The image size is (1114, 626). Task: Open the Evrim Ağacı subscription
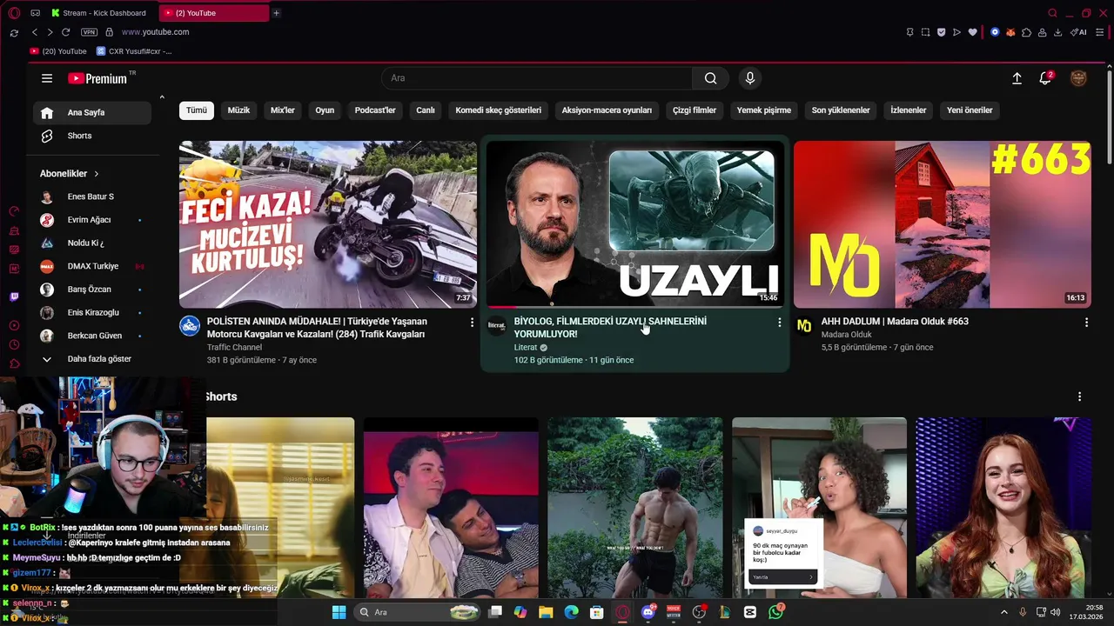point(92,220)
